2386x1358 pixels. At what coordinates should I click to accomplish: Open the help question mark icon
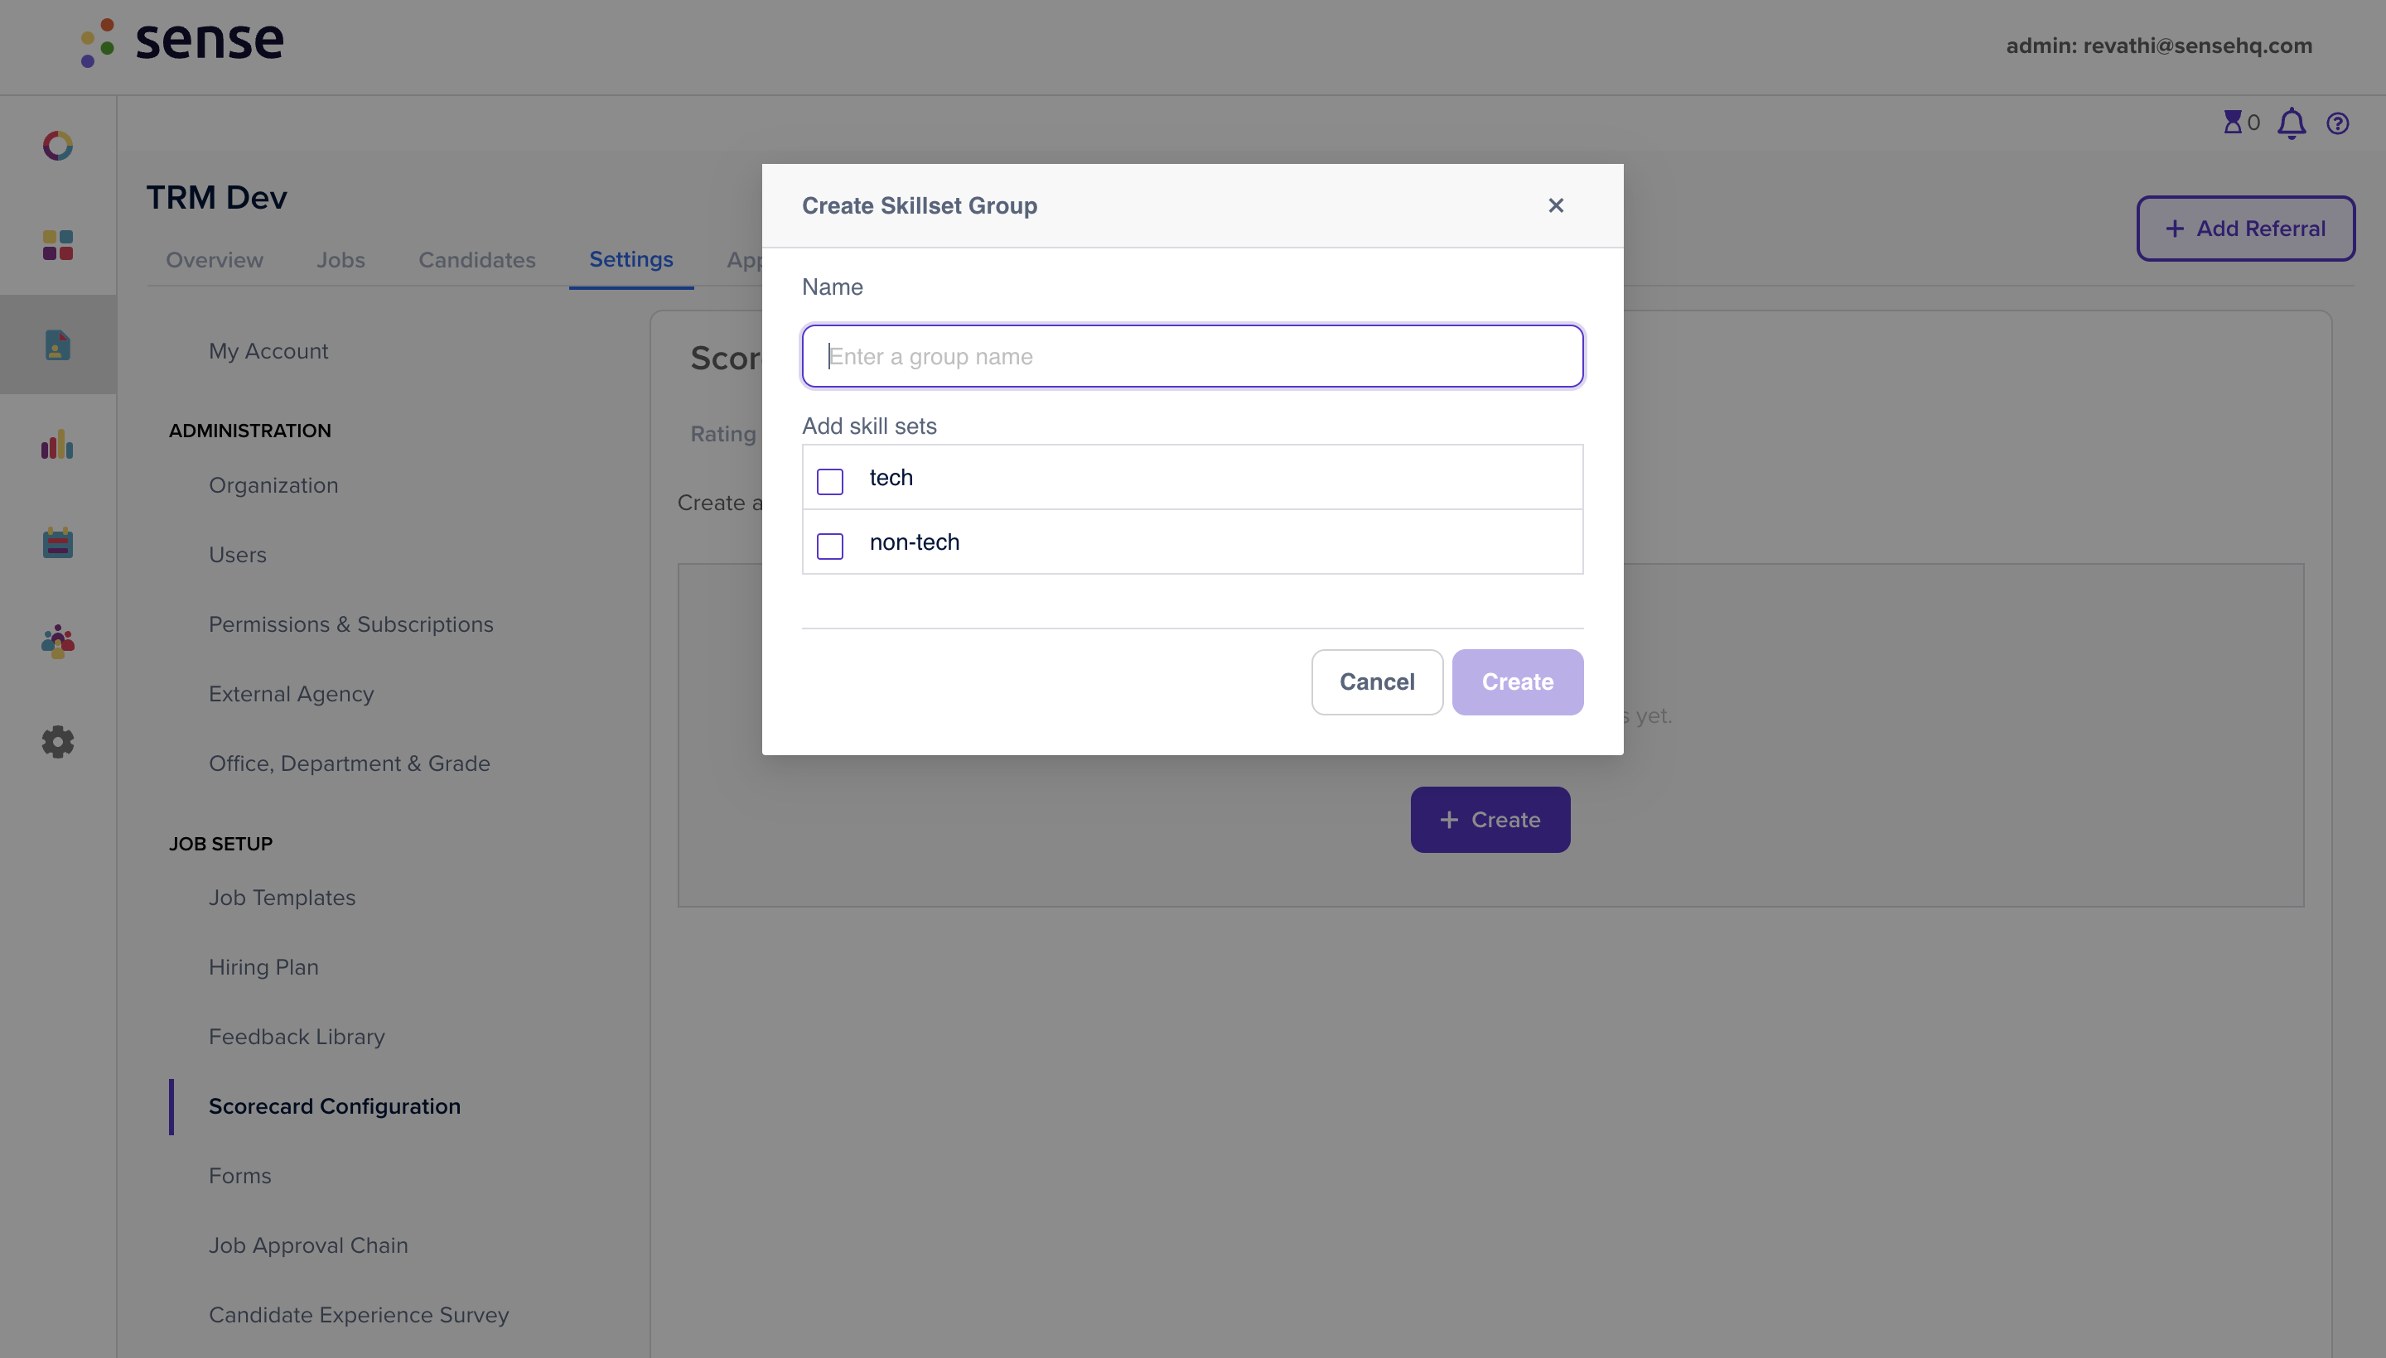point(2337,123)
